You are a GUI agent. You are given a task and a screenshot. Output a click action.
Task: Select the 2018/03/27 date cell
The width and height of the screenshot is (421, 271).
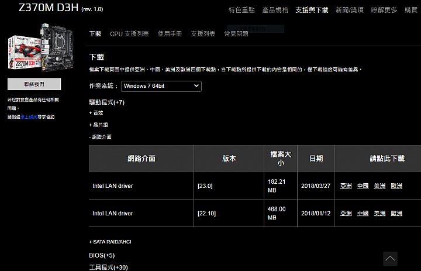[316, 186]
